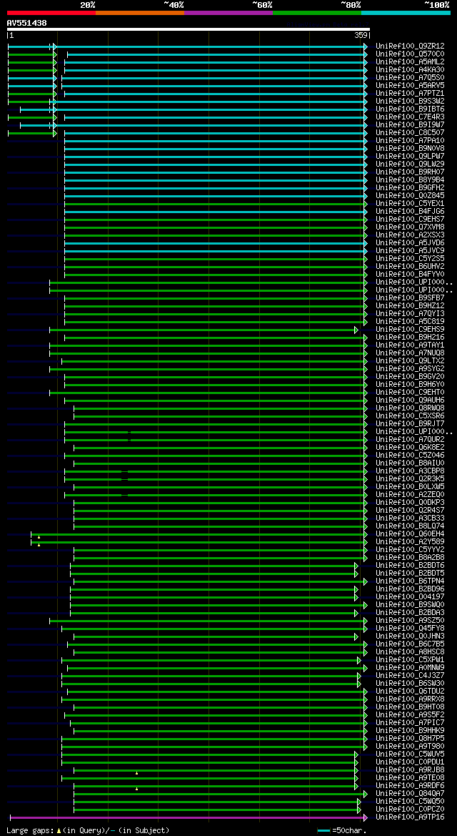Open the UniRef100_A9TP16 entry
Viewport: 457px width, 836px height.
click(410, 817)
